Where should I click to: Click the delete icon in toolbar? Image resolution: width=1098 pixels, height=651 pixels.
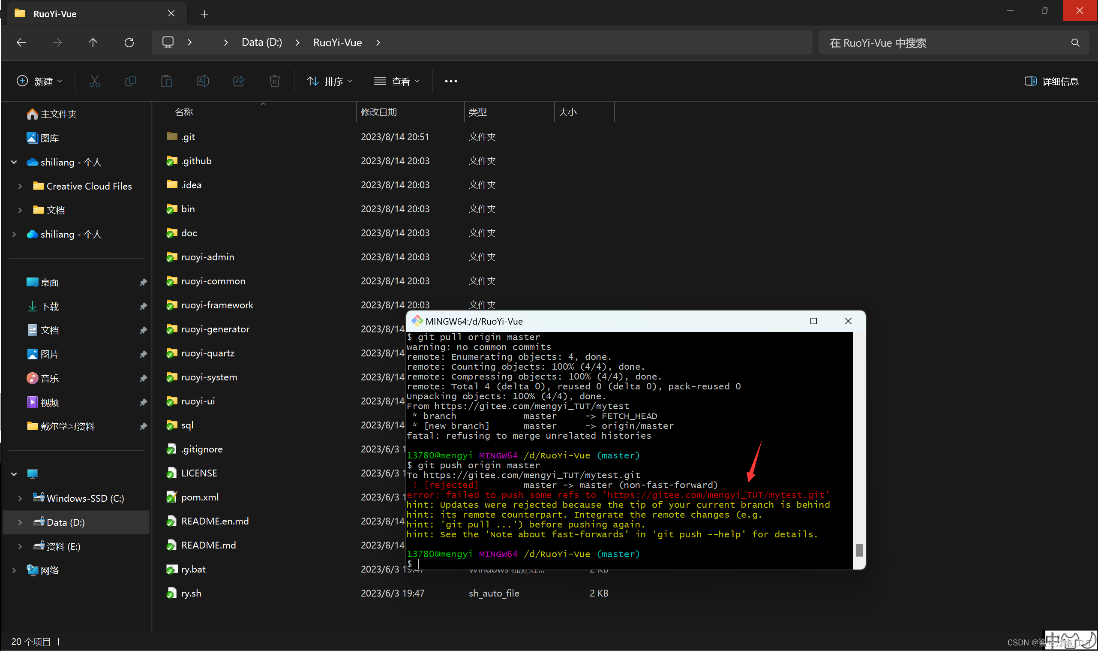274,81
